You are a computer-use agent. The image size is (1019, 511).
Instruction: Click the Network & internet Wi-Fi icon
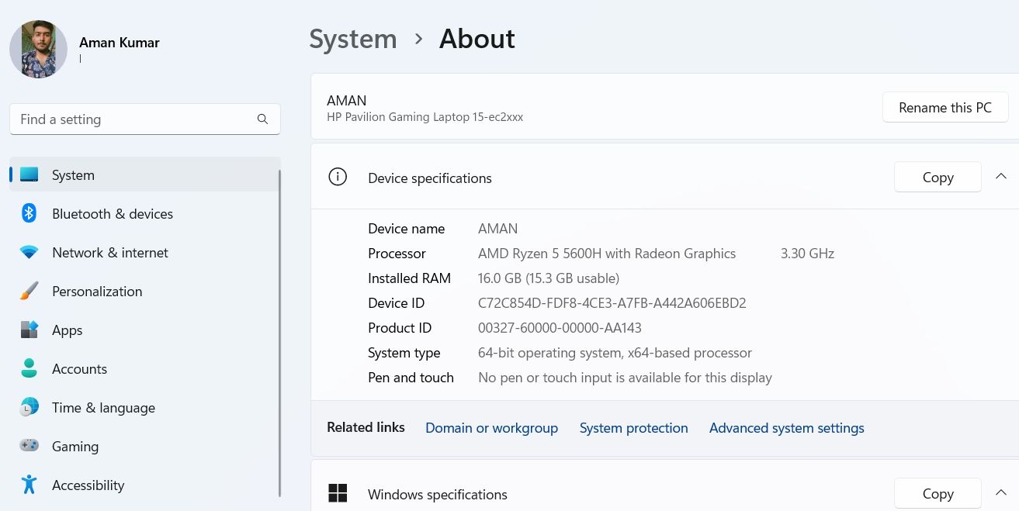(29, 253)
